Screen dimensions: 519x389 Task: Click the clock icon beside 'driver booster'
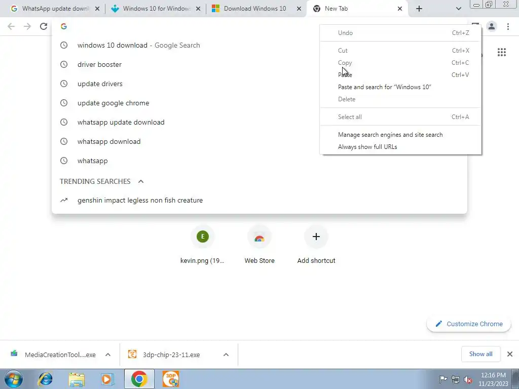click(x=64, y=64)
